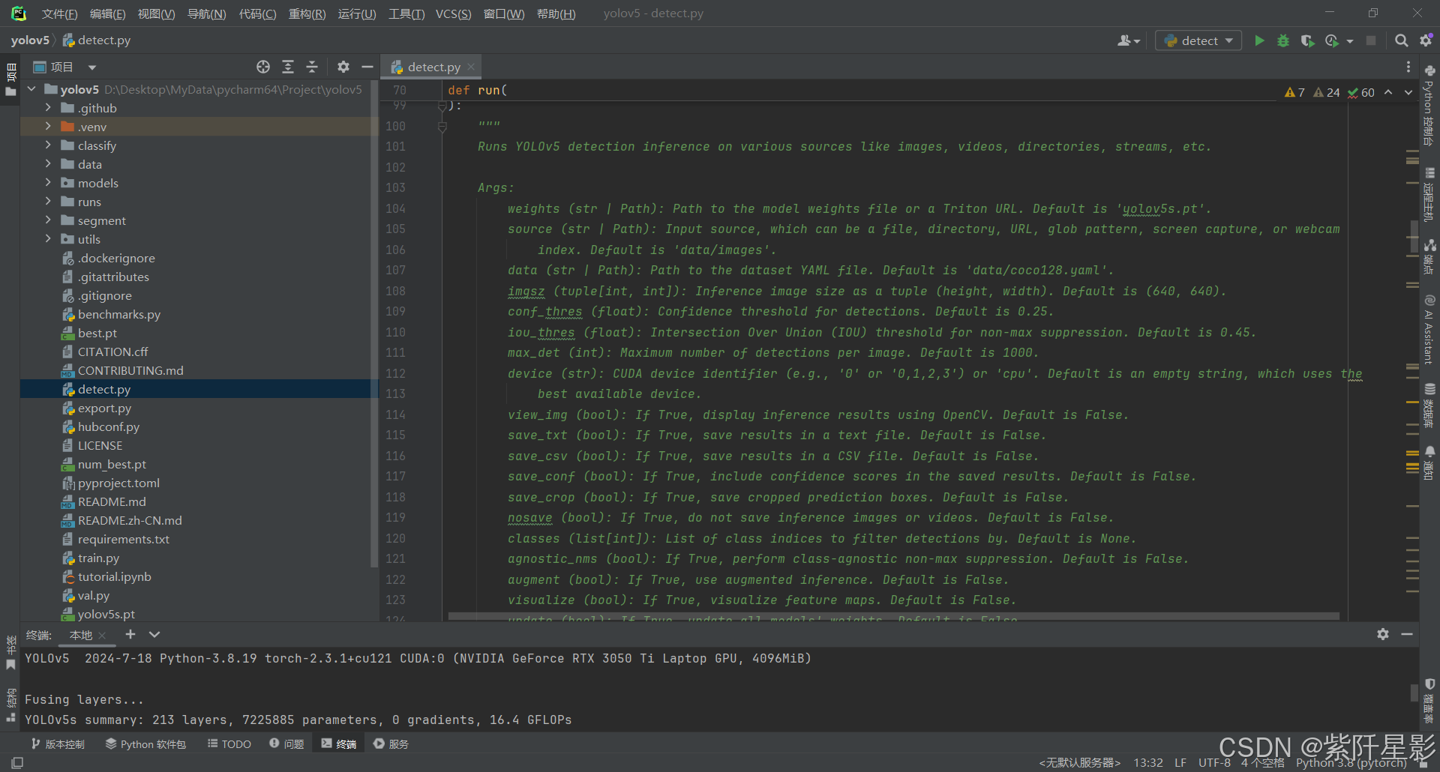Select opened file target icon in project panel
The image size is (1440, 772).
263,67
